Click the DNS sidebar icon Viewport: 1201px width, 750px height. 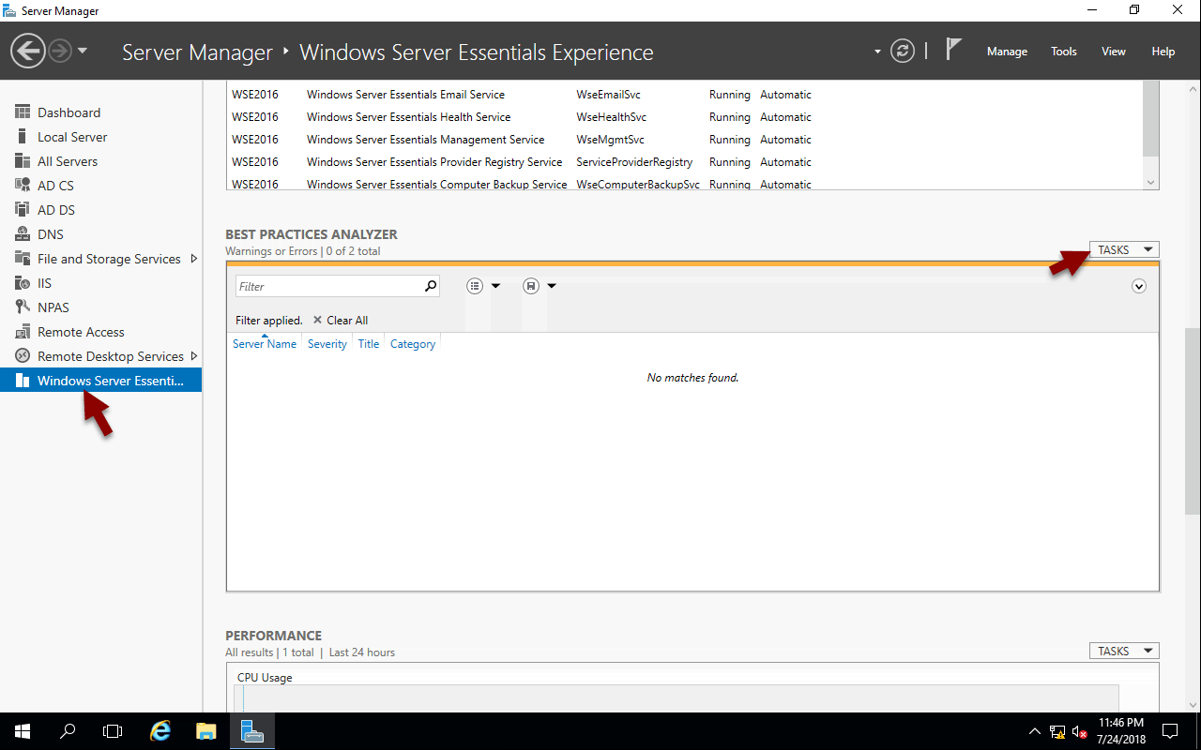[x=23, y=234]
